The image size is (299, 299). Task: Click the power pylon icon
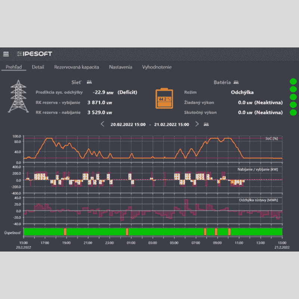(x=18, y=96)
